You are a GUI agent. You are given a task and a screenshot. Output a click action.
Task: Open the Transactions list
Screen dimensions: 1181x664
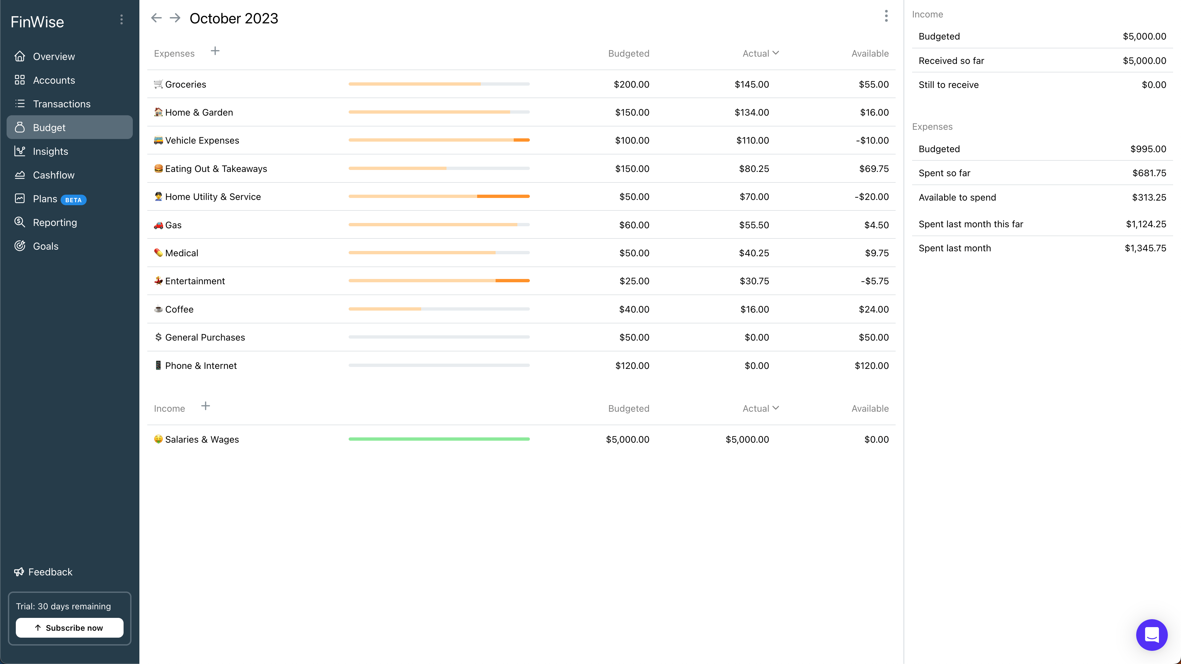[x=61, y=103]
